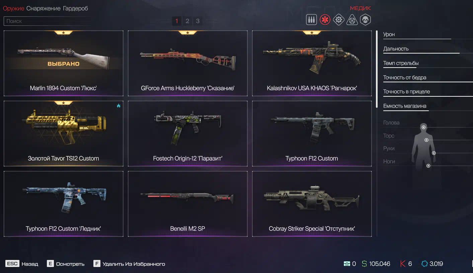The height and width of the screenshot is (273, 473).
Task: Switch to the Гардероб tab
Action: tap(75, 8)
